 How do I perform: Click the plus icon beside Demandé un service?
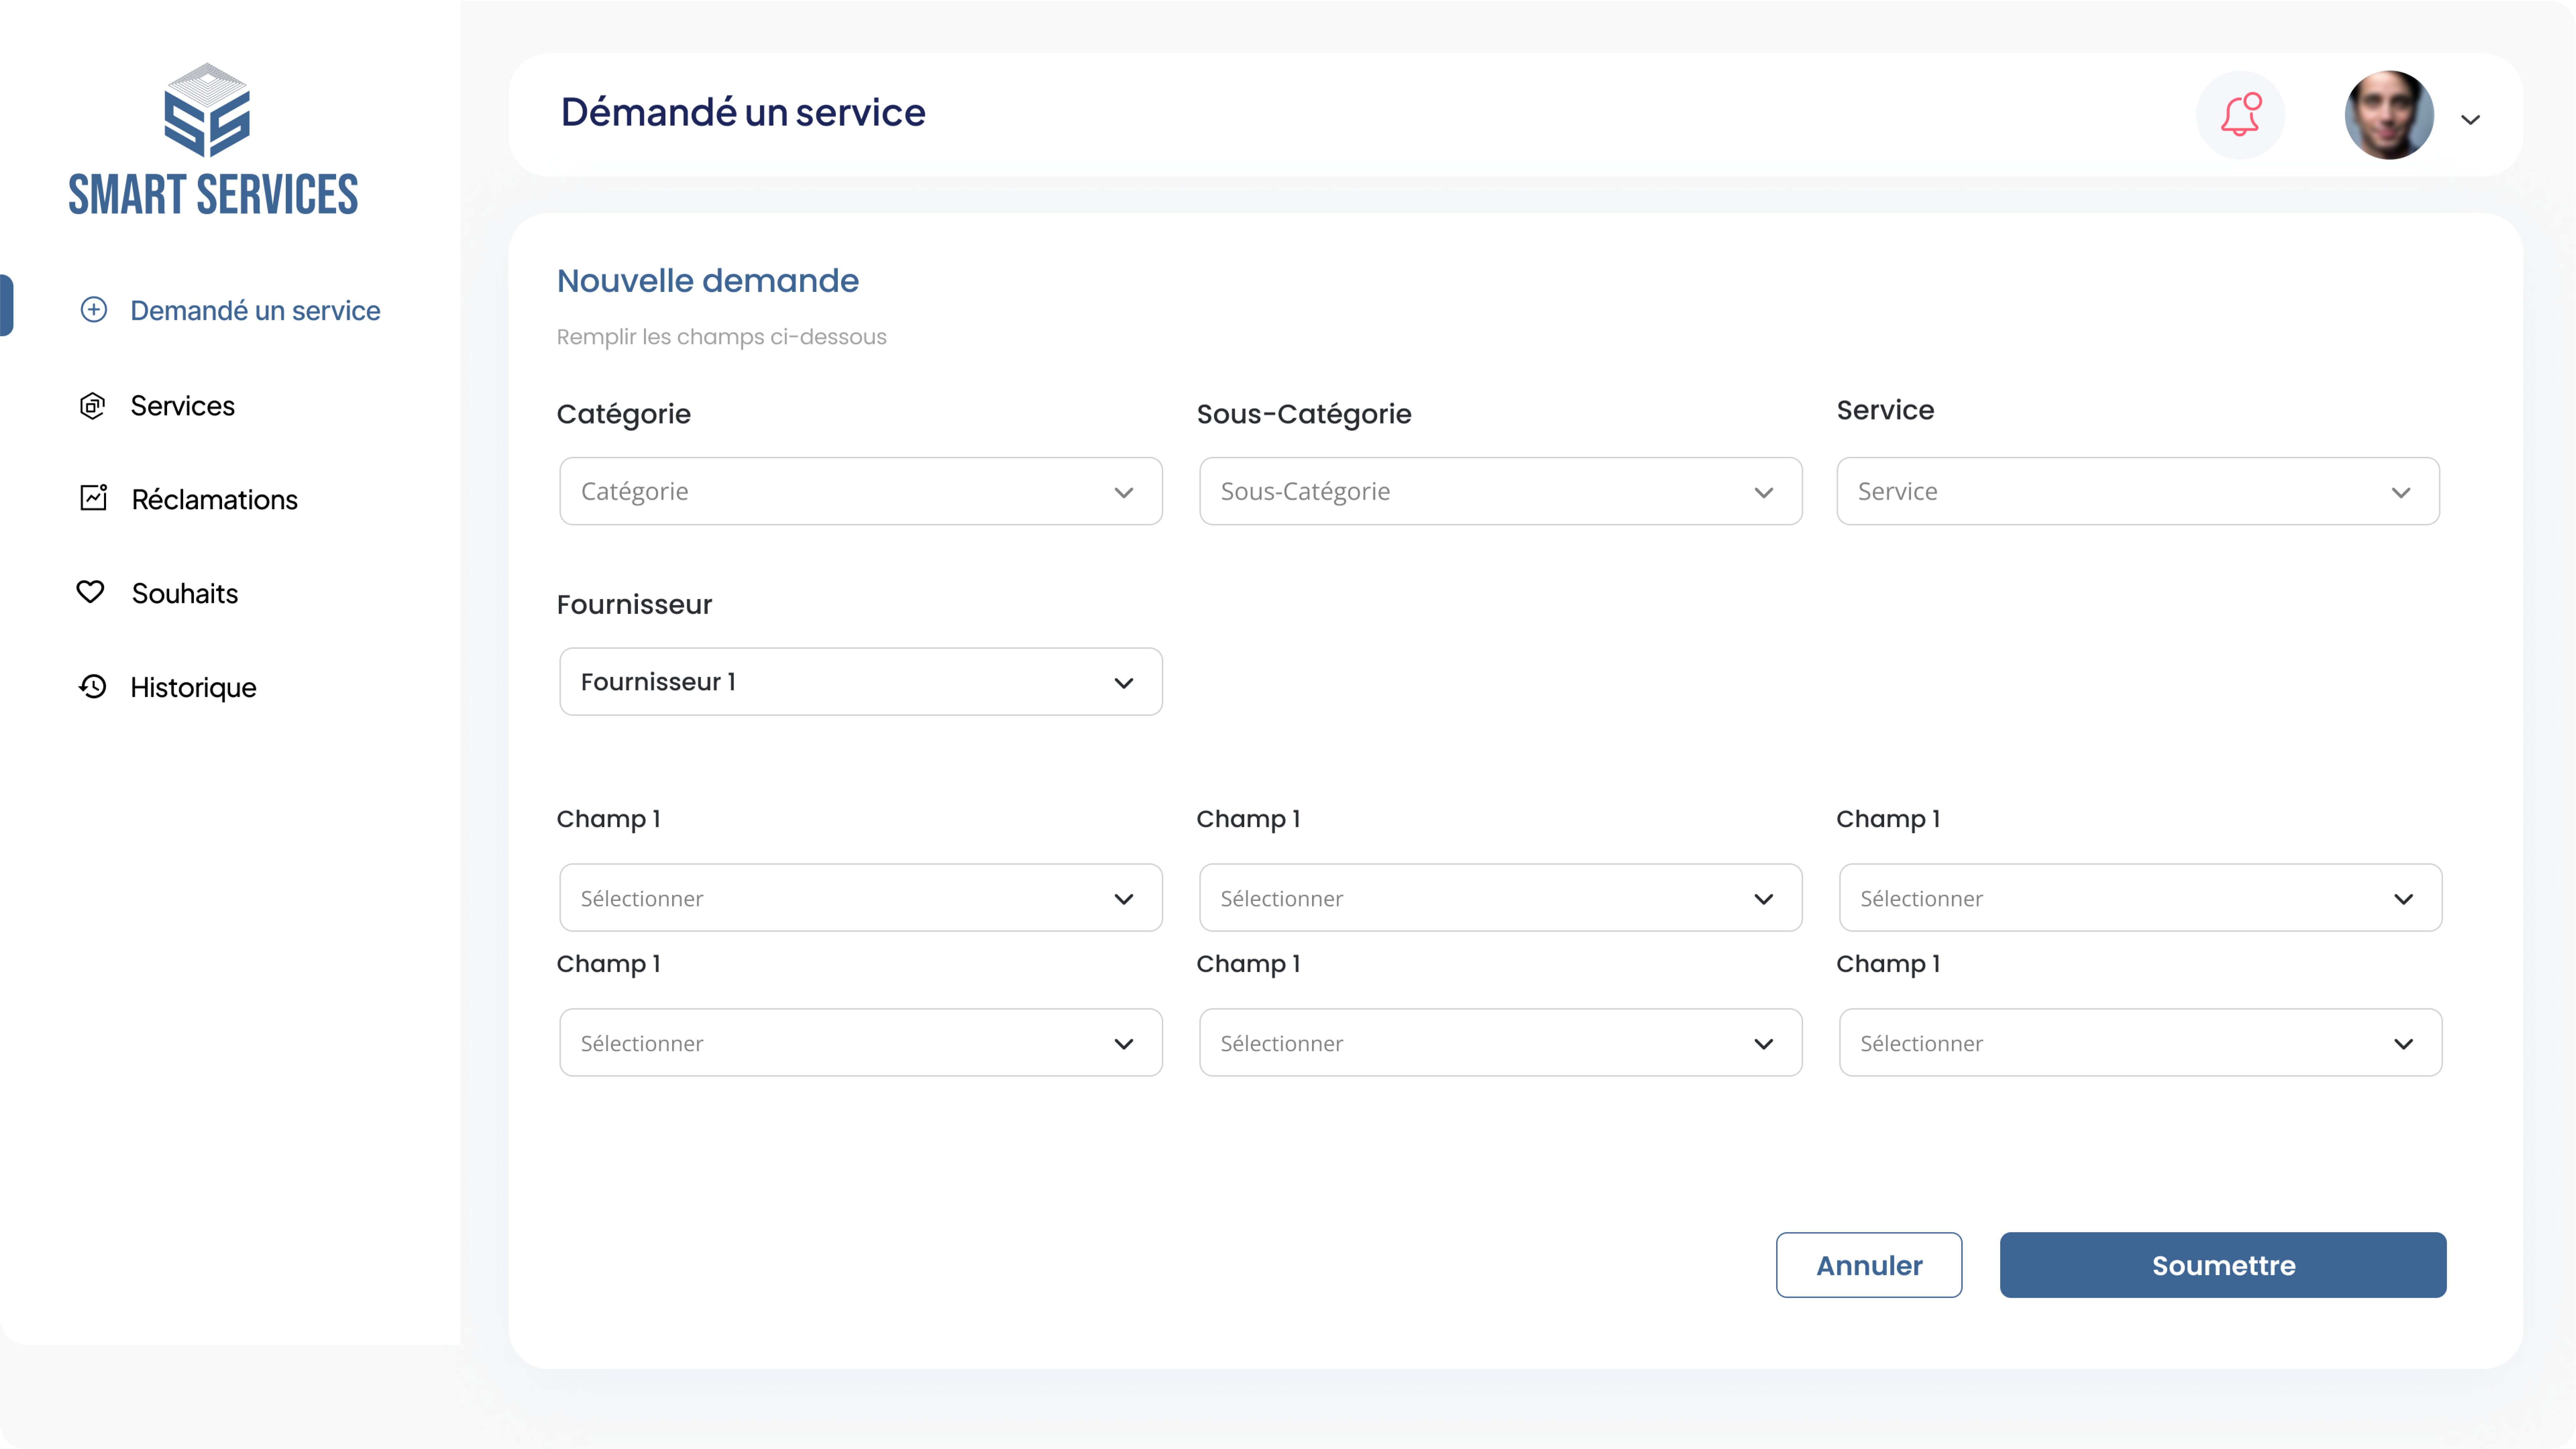click(94, 310)
